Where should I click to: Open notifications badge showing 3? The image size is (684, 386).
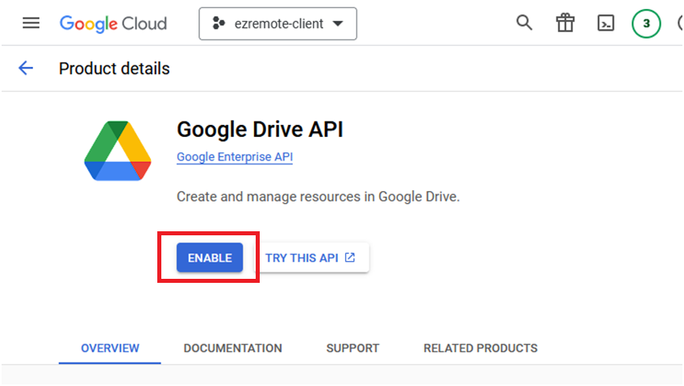tap(646, 23)
